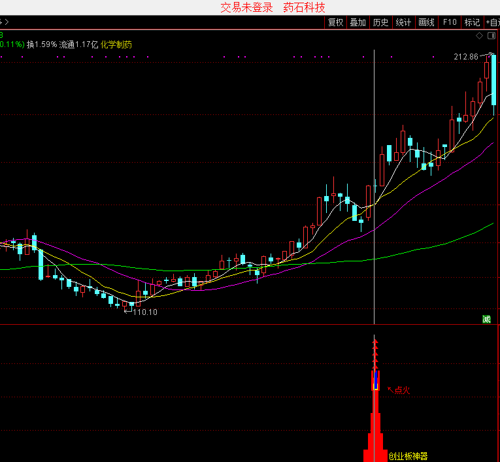
Task: Select the 药石科技 stock title
Action: click(x=304, y=7)
